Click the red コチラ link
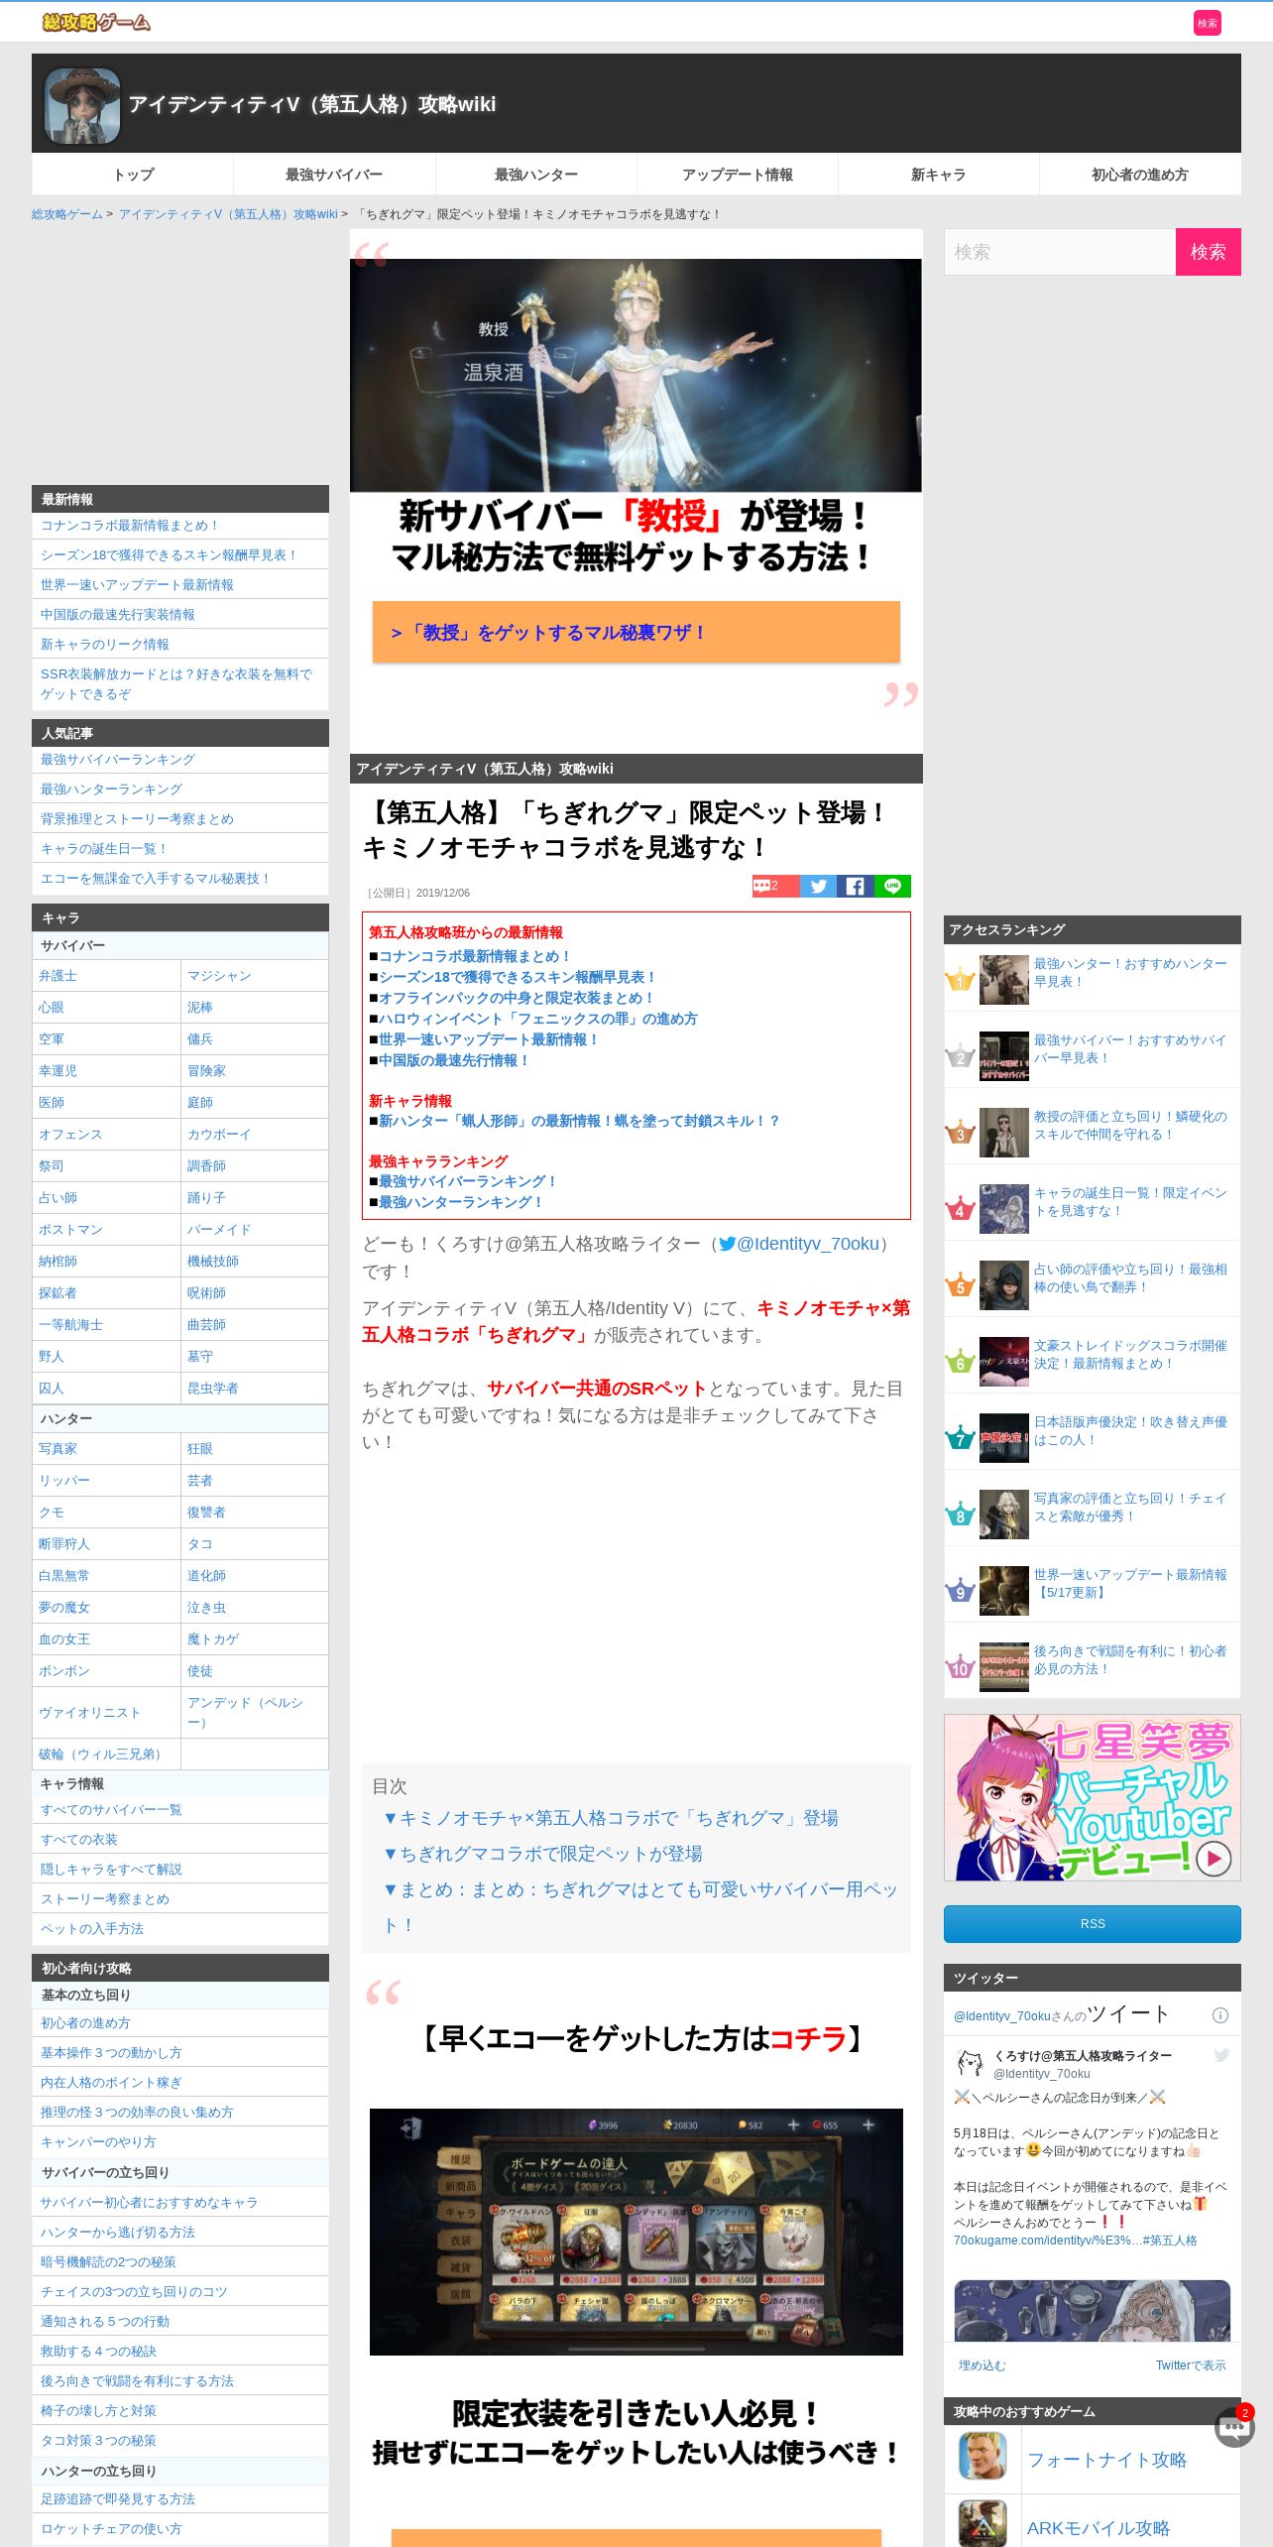Viewport: 1273px width, 2547px height. pyautogui.click(x=807, y=2039)
